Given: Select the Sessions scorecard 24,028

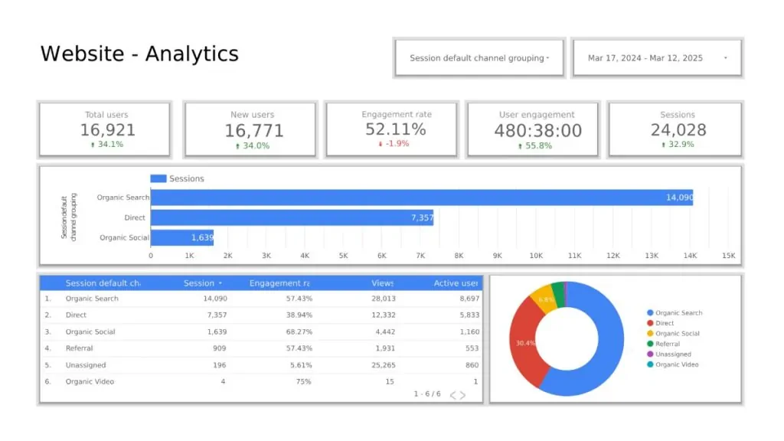Looking at the screenshot, I should (675, 129).
